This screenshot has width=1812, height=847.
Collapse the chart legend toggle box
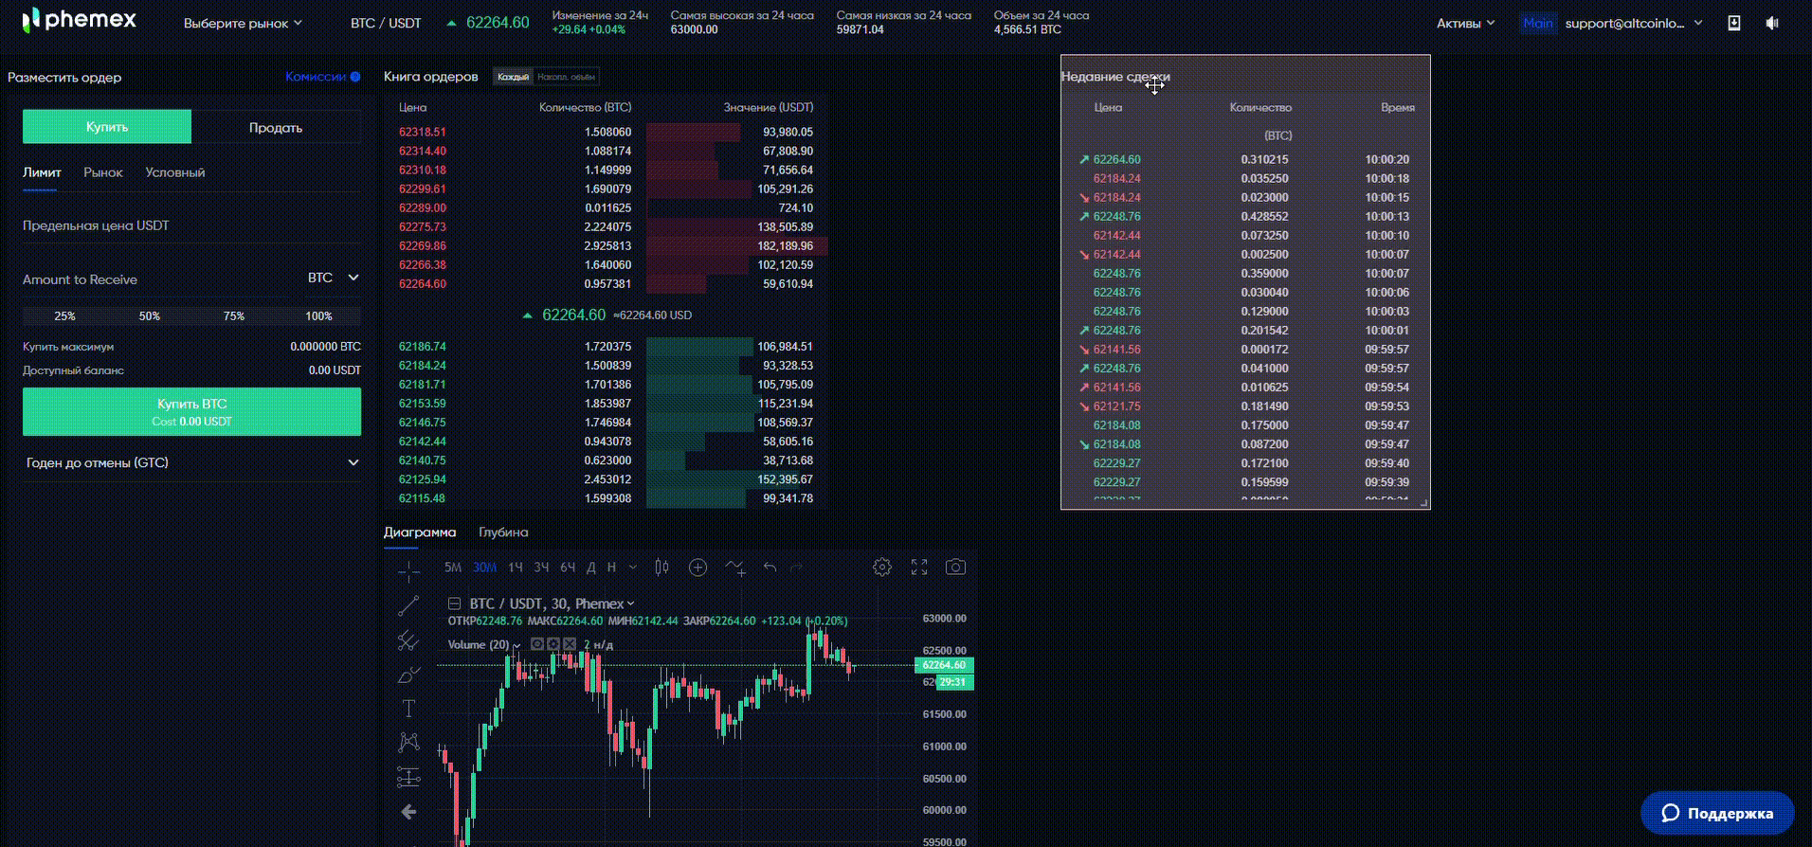(x=454, y=604)
